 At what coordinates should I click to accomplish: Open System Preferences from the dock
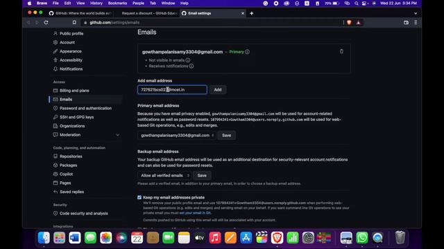(x=308, y=238)
